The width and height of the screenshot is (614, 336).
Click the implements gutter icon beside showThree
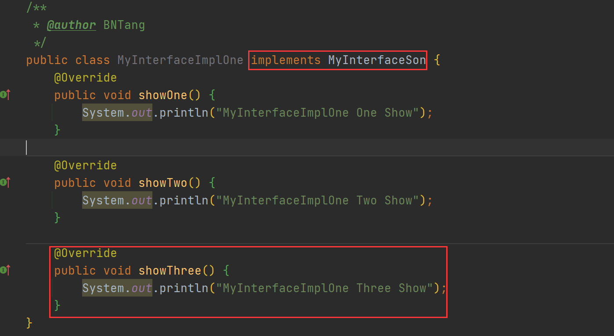pyautogui.click(x=5, y=270)
